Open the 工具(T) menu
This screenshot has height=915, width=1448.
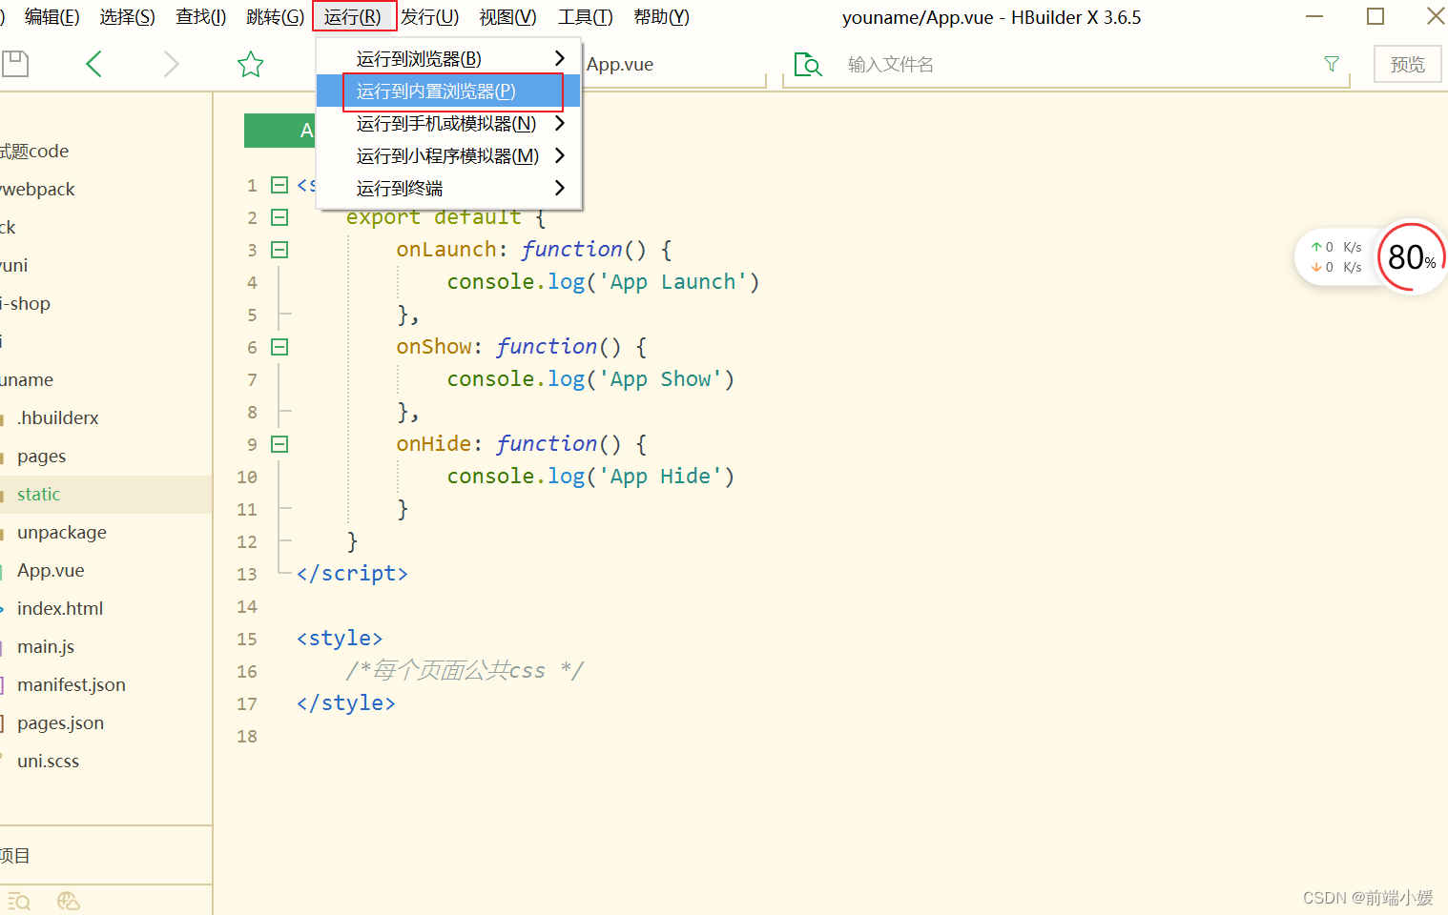[586, 17]
